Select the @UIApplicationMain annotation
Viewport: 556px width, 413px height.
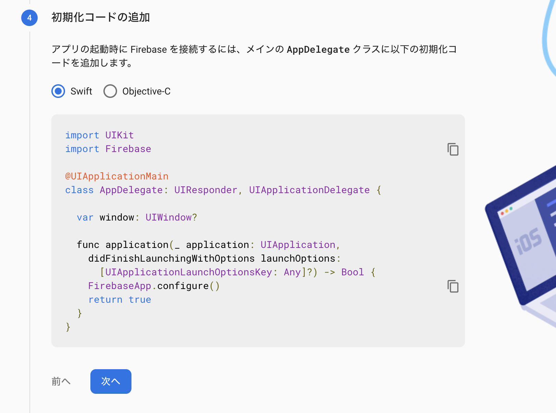117,176
